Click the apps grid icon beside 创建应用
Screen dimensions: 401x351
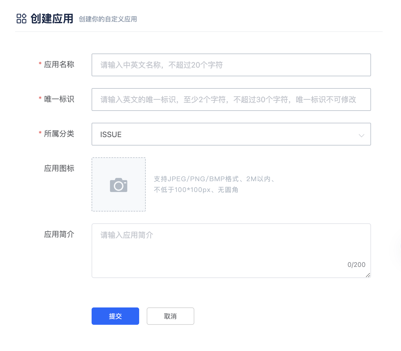pyautogui.click(x=22, y=18)
